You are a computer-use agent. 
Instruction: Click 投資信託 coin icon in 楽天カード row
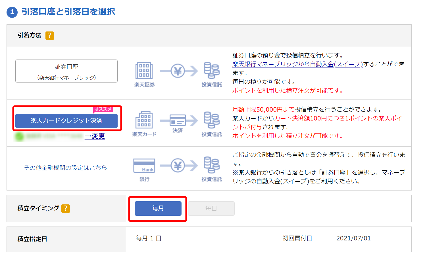pyautogui.click(x=212, y=120)
